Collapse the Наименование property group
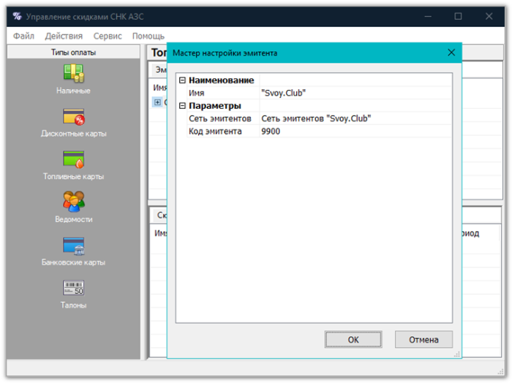The width and height of the screenshot is (512, 383). point(182,80)
